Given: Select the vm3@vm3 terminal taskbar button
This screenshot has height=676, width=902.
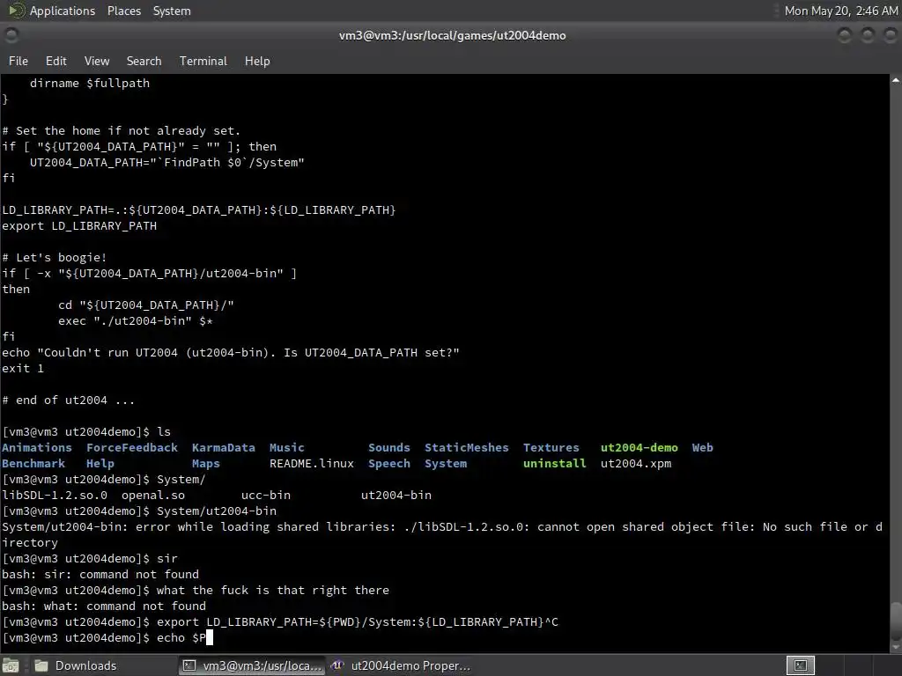Looking at the screenshot, I should point(252,665).
